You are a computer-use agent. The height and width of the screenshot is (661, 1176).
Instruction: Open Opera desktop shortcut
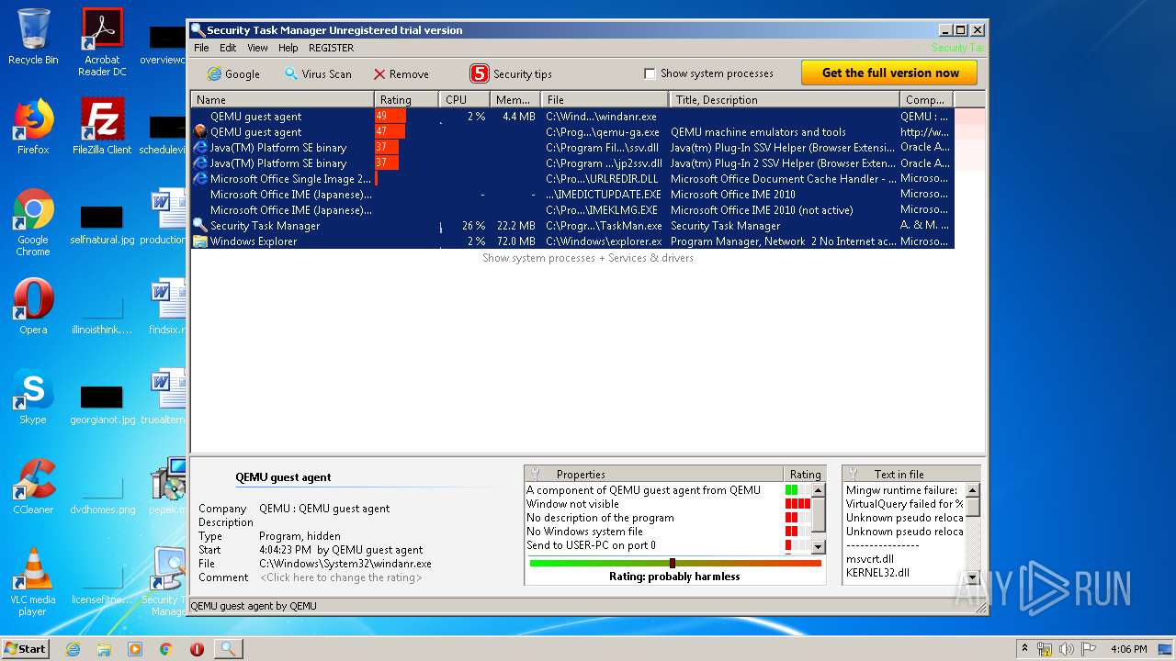[x=33, y=307]
